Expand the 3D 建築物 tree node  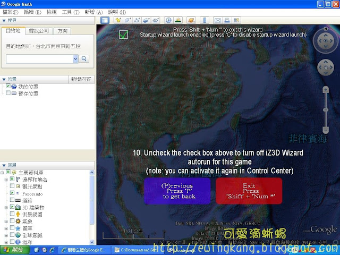[6, 208]
